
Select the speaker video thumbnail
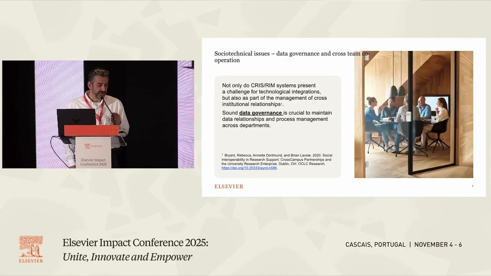click(98, 114)
